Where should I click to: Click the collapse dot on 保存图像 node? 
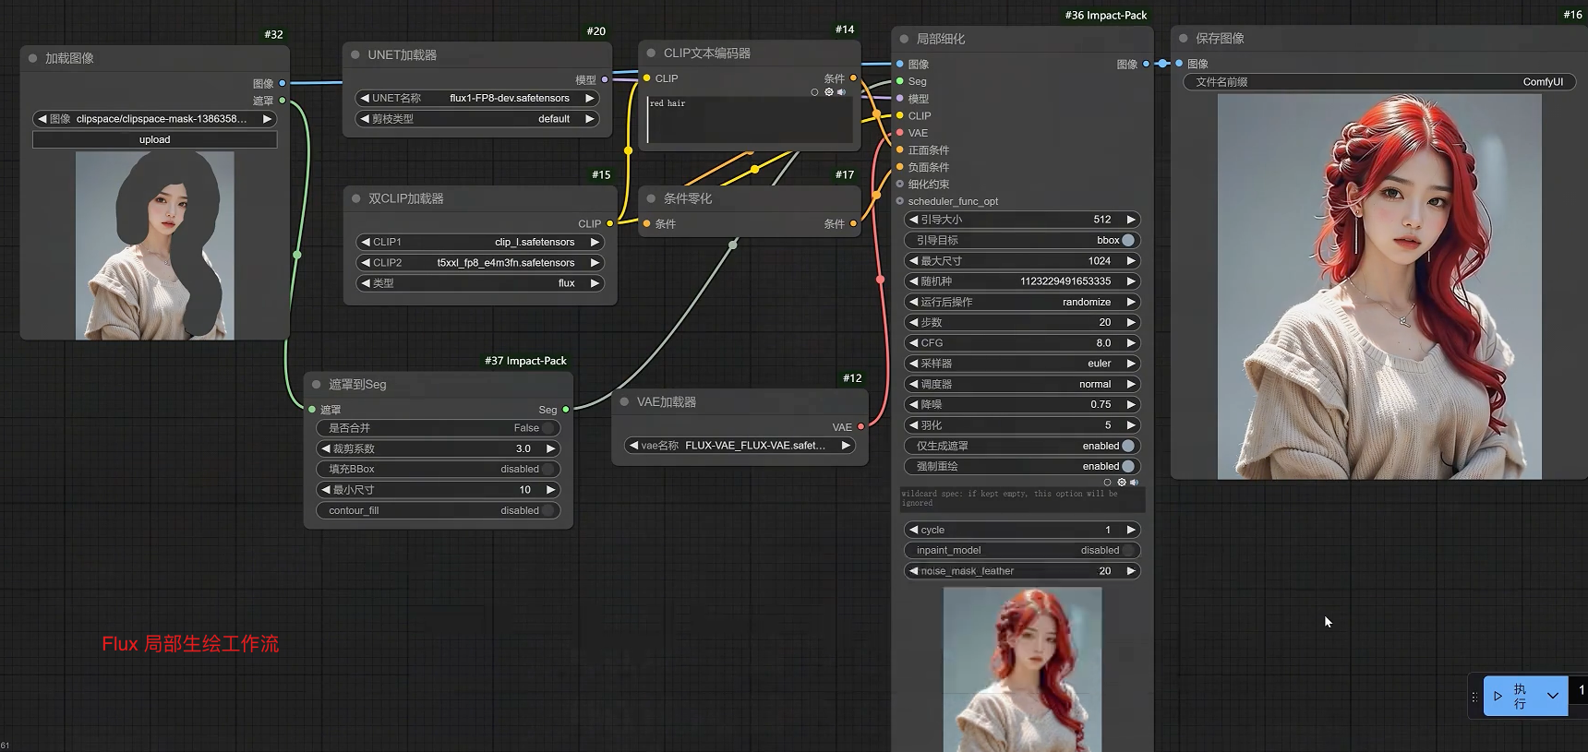pos(1184,39)
